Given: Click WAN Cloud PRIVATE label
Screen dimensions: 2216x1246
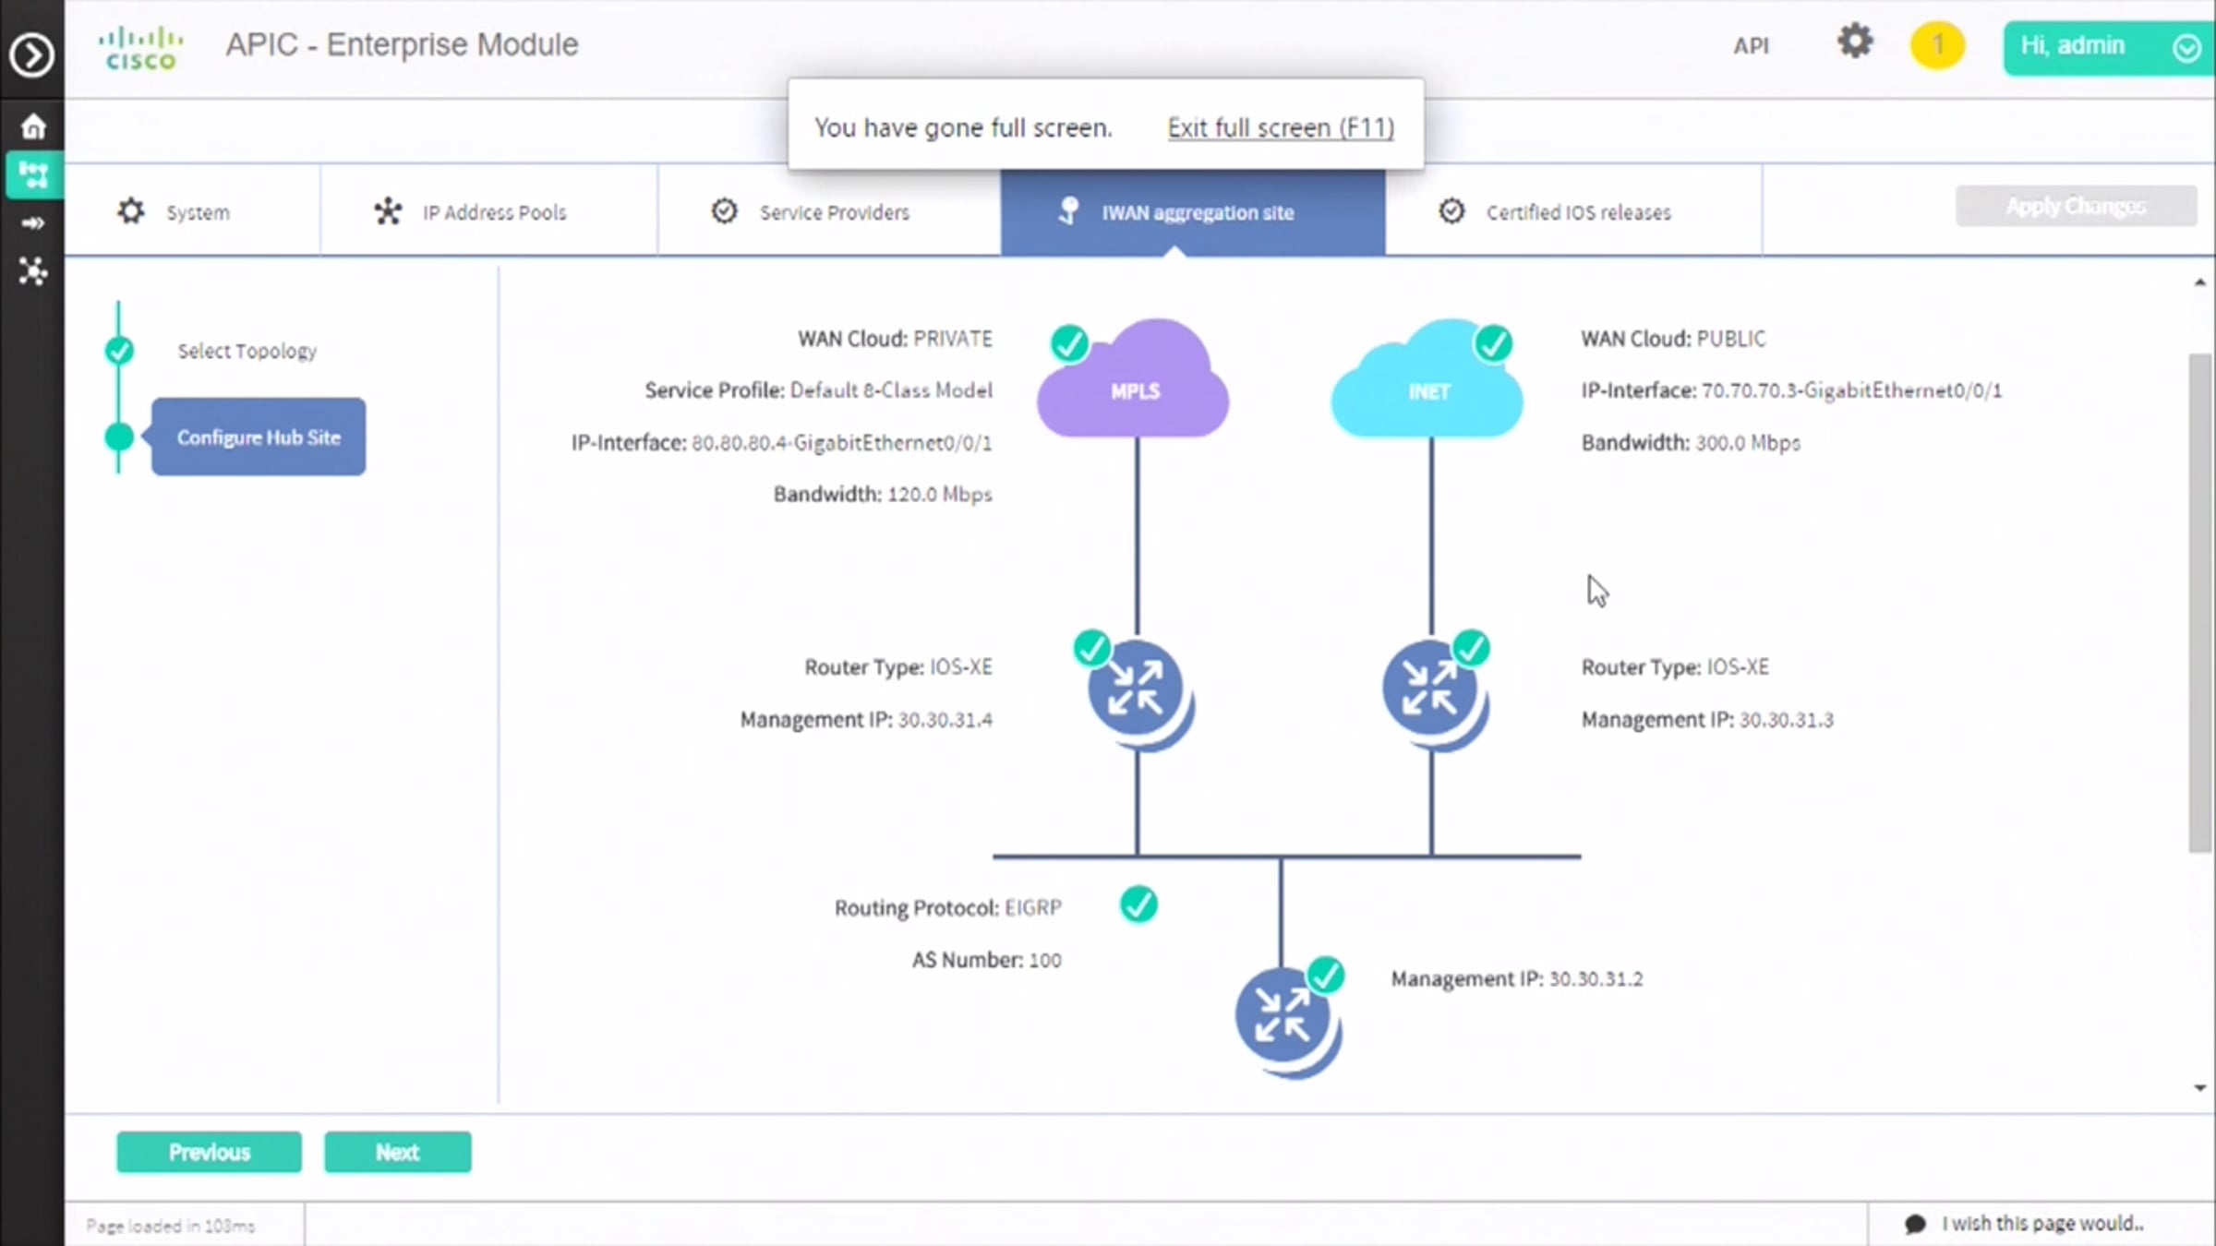Looking at the screenshot, I should [x=895, y=339].
